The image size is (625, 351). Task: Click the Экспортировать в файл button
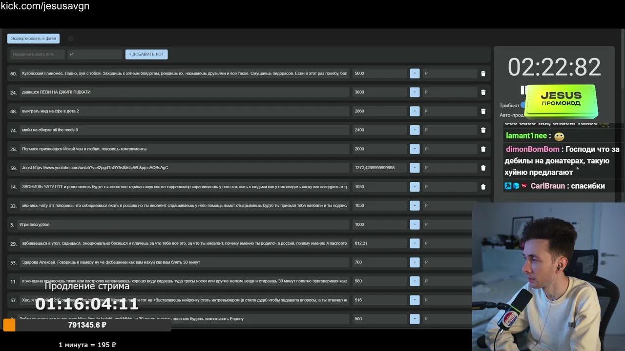point(33,39)
